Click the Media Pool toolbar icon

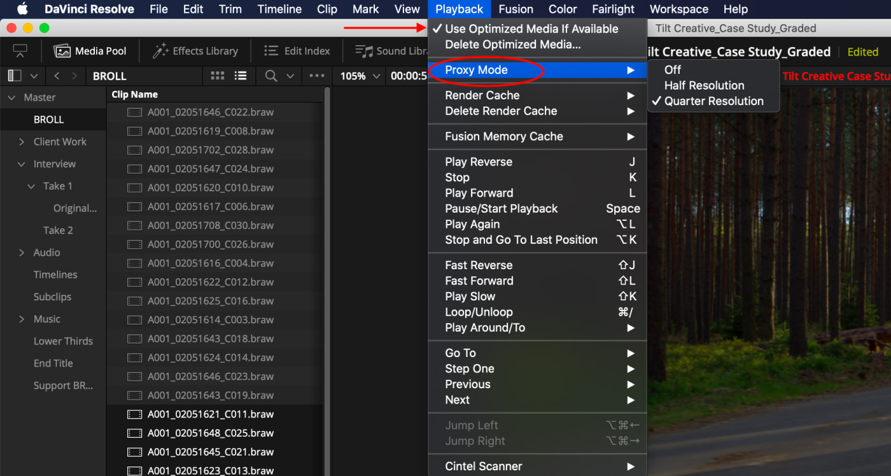[62, 51]
